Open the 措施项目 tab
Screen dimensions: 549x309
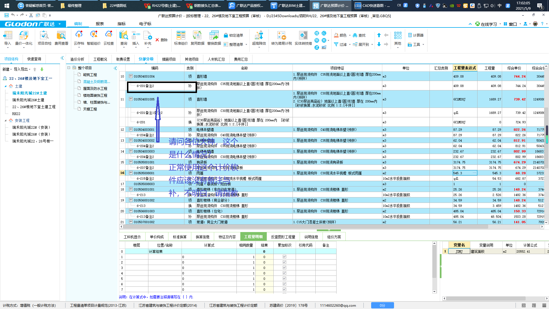[169, 59]
